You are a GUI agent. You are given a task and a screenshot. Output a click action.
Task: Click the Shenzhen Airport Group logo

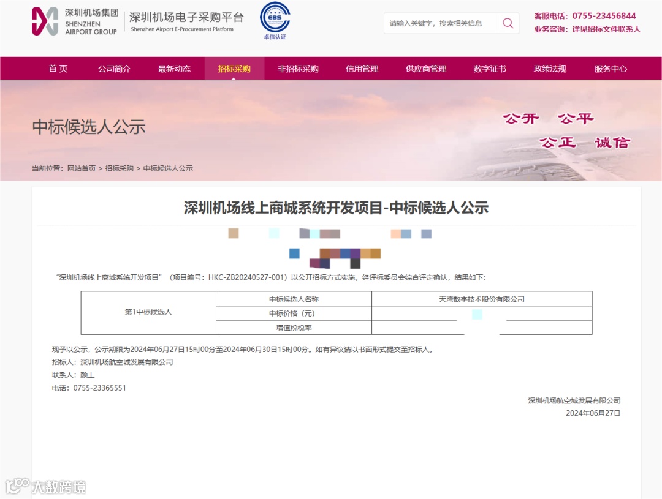(75, 21)
